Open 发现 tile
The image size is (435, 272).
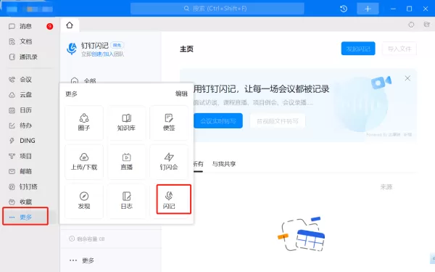pos(84,200)
